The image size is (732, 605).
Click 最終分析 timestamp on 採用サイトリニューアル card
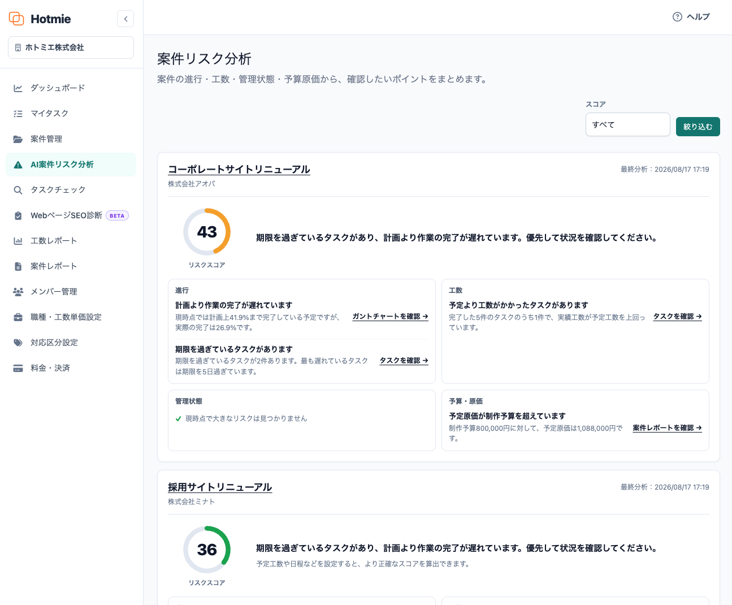pos(665,487)
